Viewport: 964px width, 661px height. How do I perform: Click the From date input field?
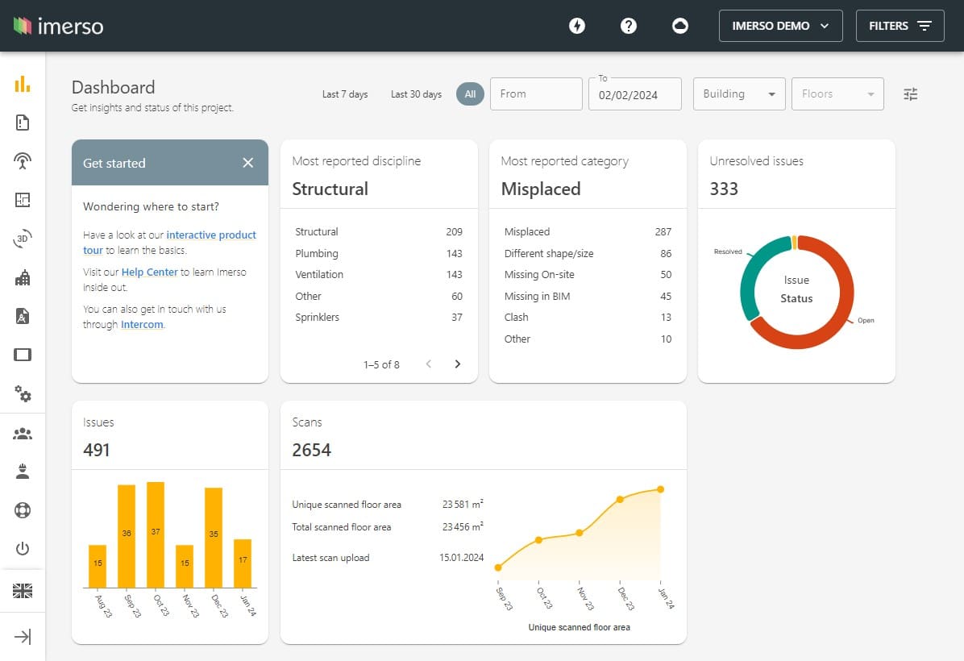pos(536,94)
